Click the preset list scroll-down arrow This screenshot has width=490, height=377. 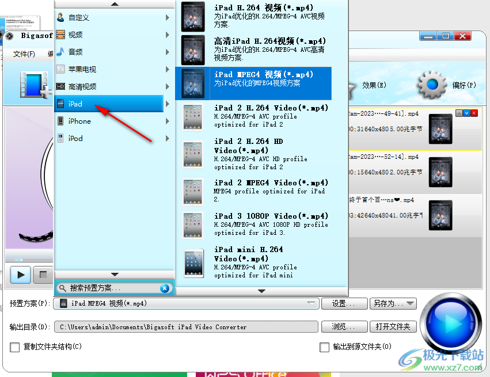click(261, 291)
